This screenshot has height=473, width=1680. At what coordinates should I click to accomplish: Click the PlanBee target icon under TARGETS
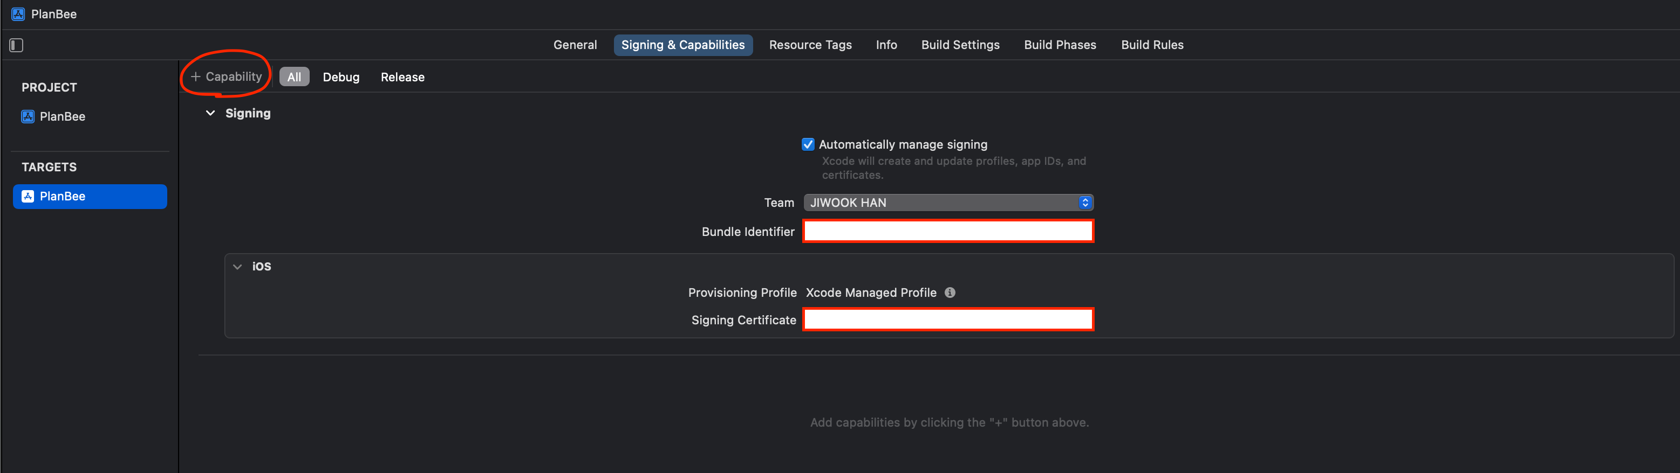tap(28, 196)
